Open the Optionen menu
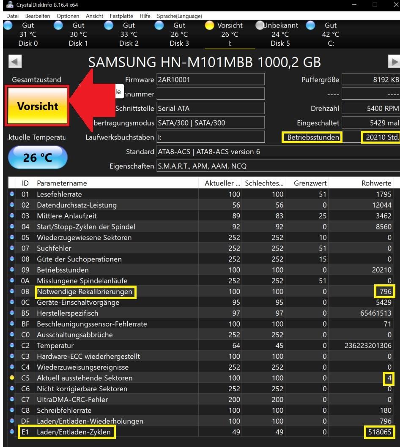This screenshot has width=400, height=447. pos(68,16)
